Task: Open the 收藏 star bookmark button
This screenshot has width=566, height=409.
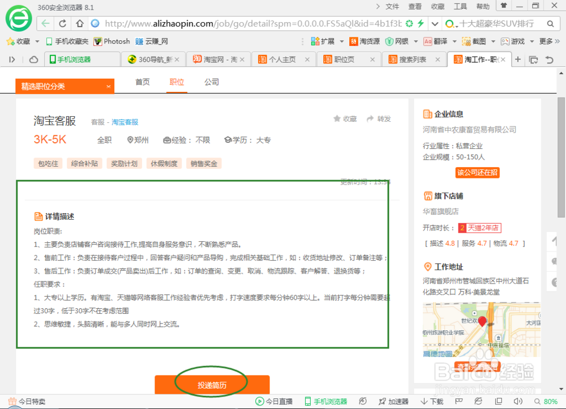Action: pos(19,41)
